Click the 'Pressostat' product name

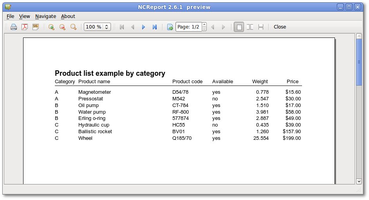coord(90,98)
